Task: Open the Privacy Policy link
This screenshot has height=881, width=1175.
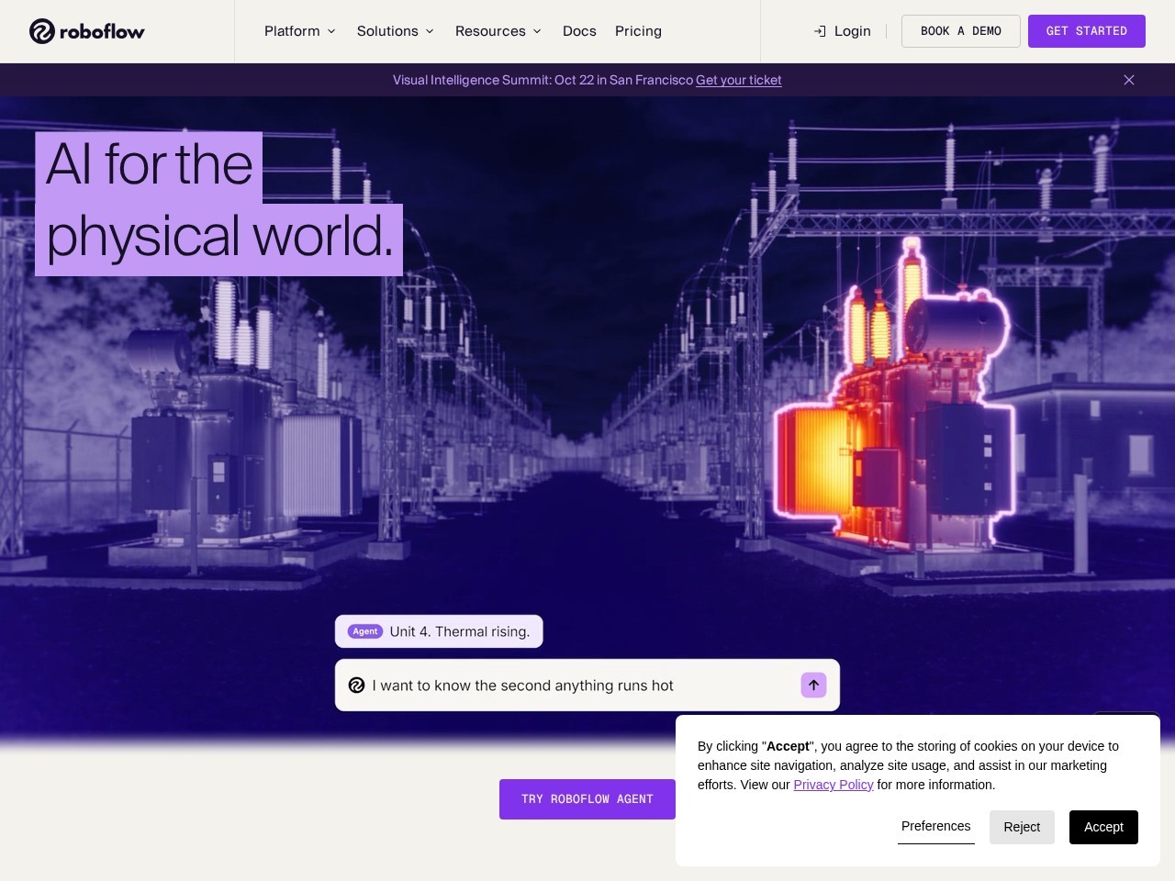Action: pyautogui.click(x=834, y=785)
